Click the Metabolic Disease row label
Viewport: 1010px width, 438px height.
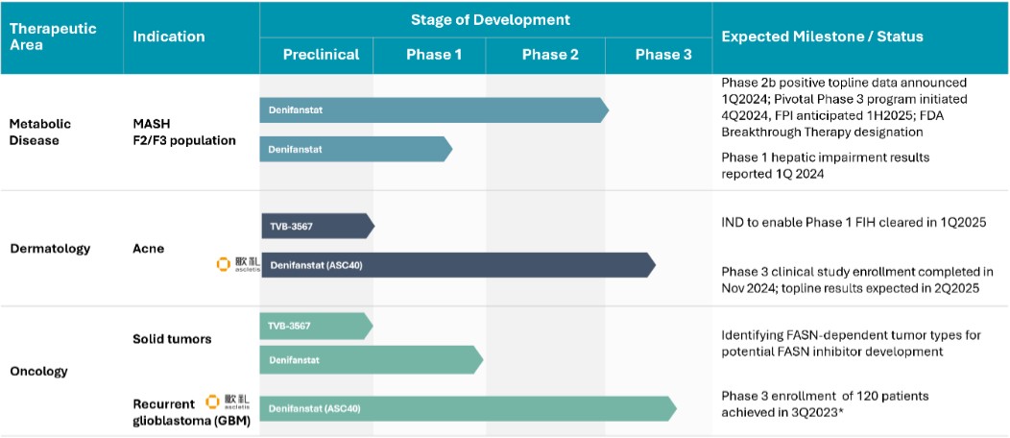click(40, 132)
